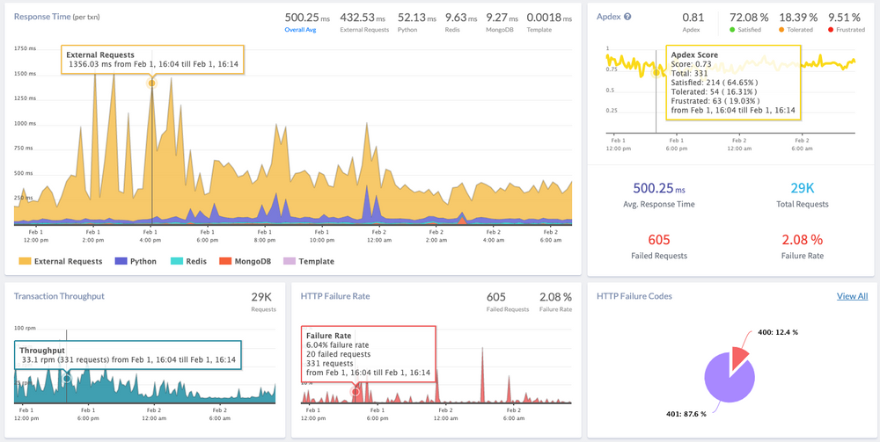Open View All failure codes link
Screen dimensions: 880x442
(852, 296)
